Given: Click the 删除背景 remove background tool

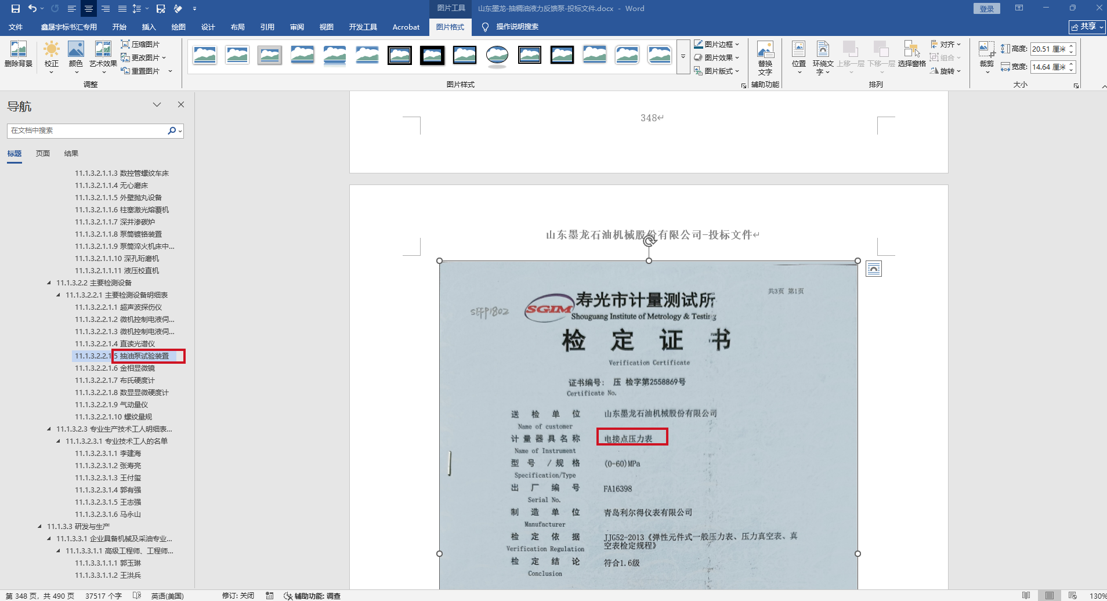Looking at the screenshot, I should (19, 55).
